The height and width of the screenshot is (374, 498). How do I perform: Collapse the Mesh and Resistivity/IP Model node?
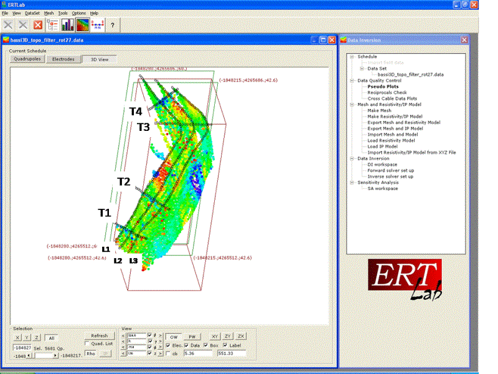[352, 104]
